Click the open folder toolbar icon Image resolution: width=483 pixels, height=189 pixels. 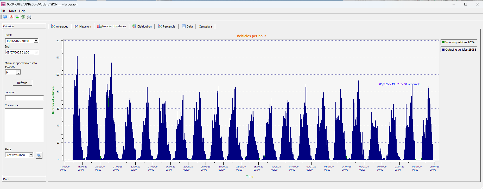[5, 17]
